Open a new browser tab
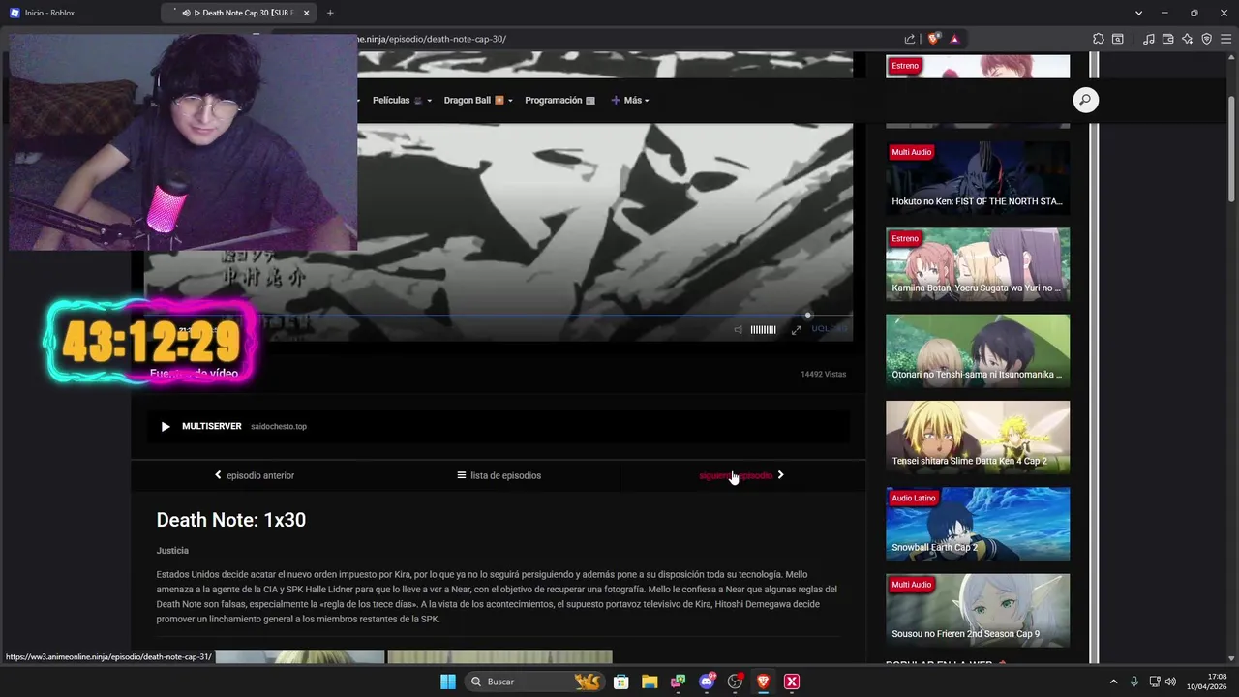The height and width of the screenshot is (697, 1239). coord(330,13)
